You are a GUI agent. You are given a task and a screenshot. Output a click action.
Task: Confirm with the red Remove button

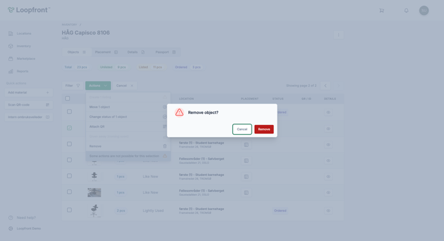[264, 130]
